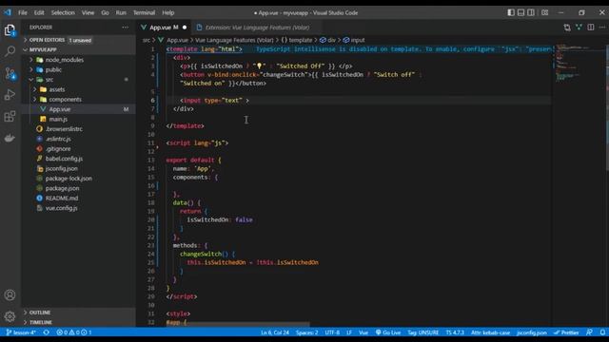Screen dimensions: 609x342
Task: Click the horizontal editor scrollbar
Action: pyautogui.click(x=248, y=324)
